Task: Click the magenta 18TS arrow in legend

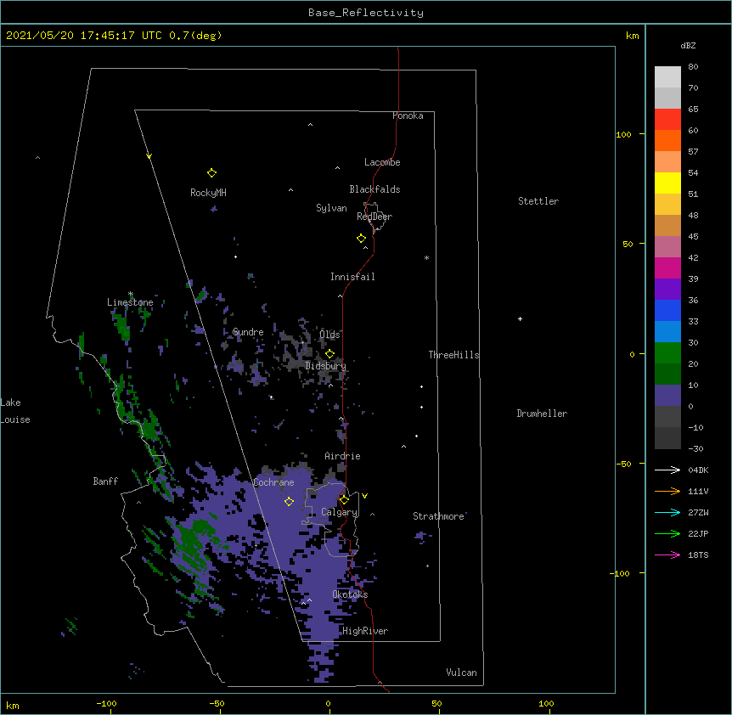Action: tap(667, 555)
